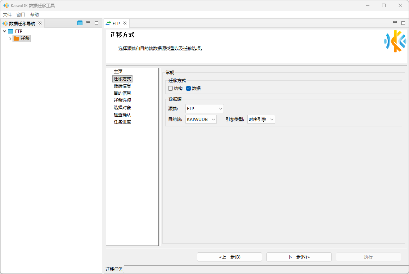Maximize the FTP editor area

(x=403, y=23)
